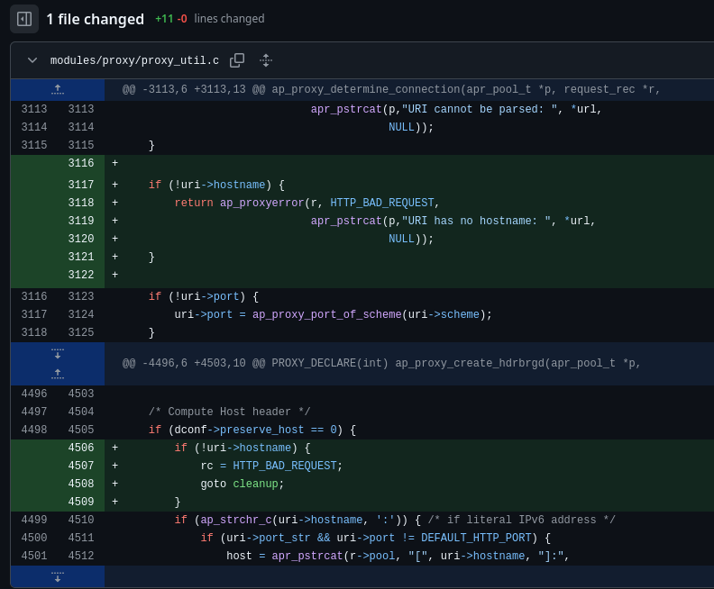
Task: Select added line number 4507
Action: (x=80, y=466)
